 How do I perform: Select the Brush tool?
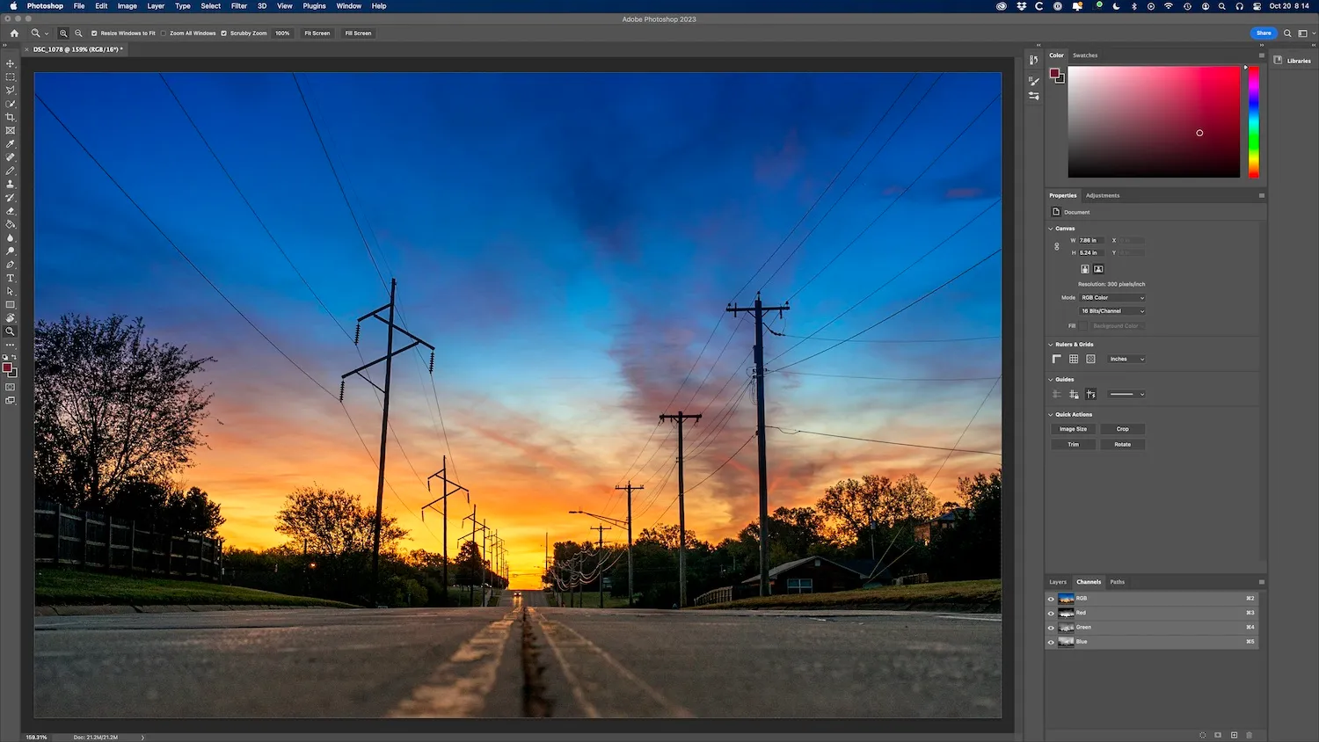coord(11,171)
